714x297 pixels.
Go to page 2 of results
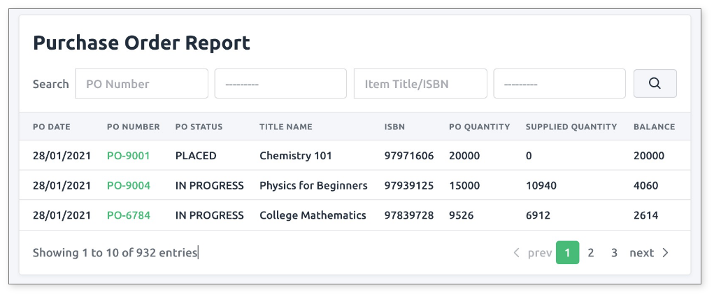pos(591,253)
